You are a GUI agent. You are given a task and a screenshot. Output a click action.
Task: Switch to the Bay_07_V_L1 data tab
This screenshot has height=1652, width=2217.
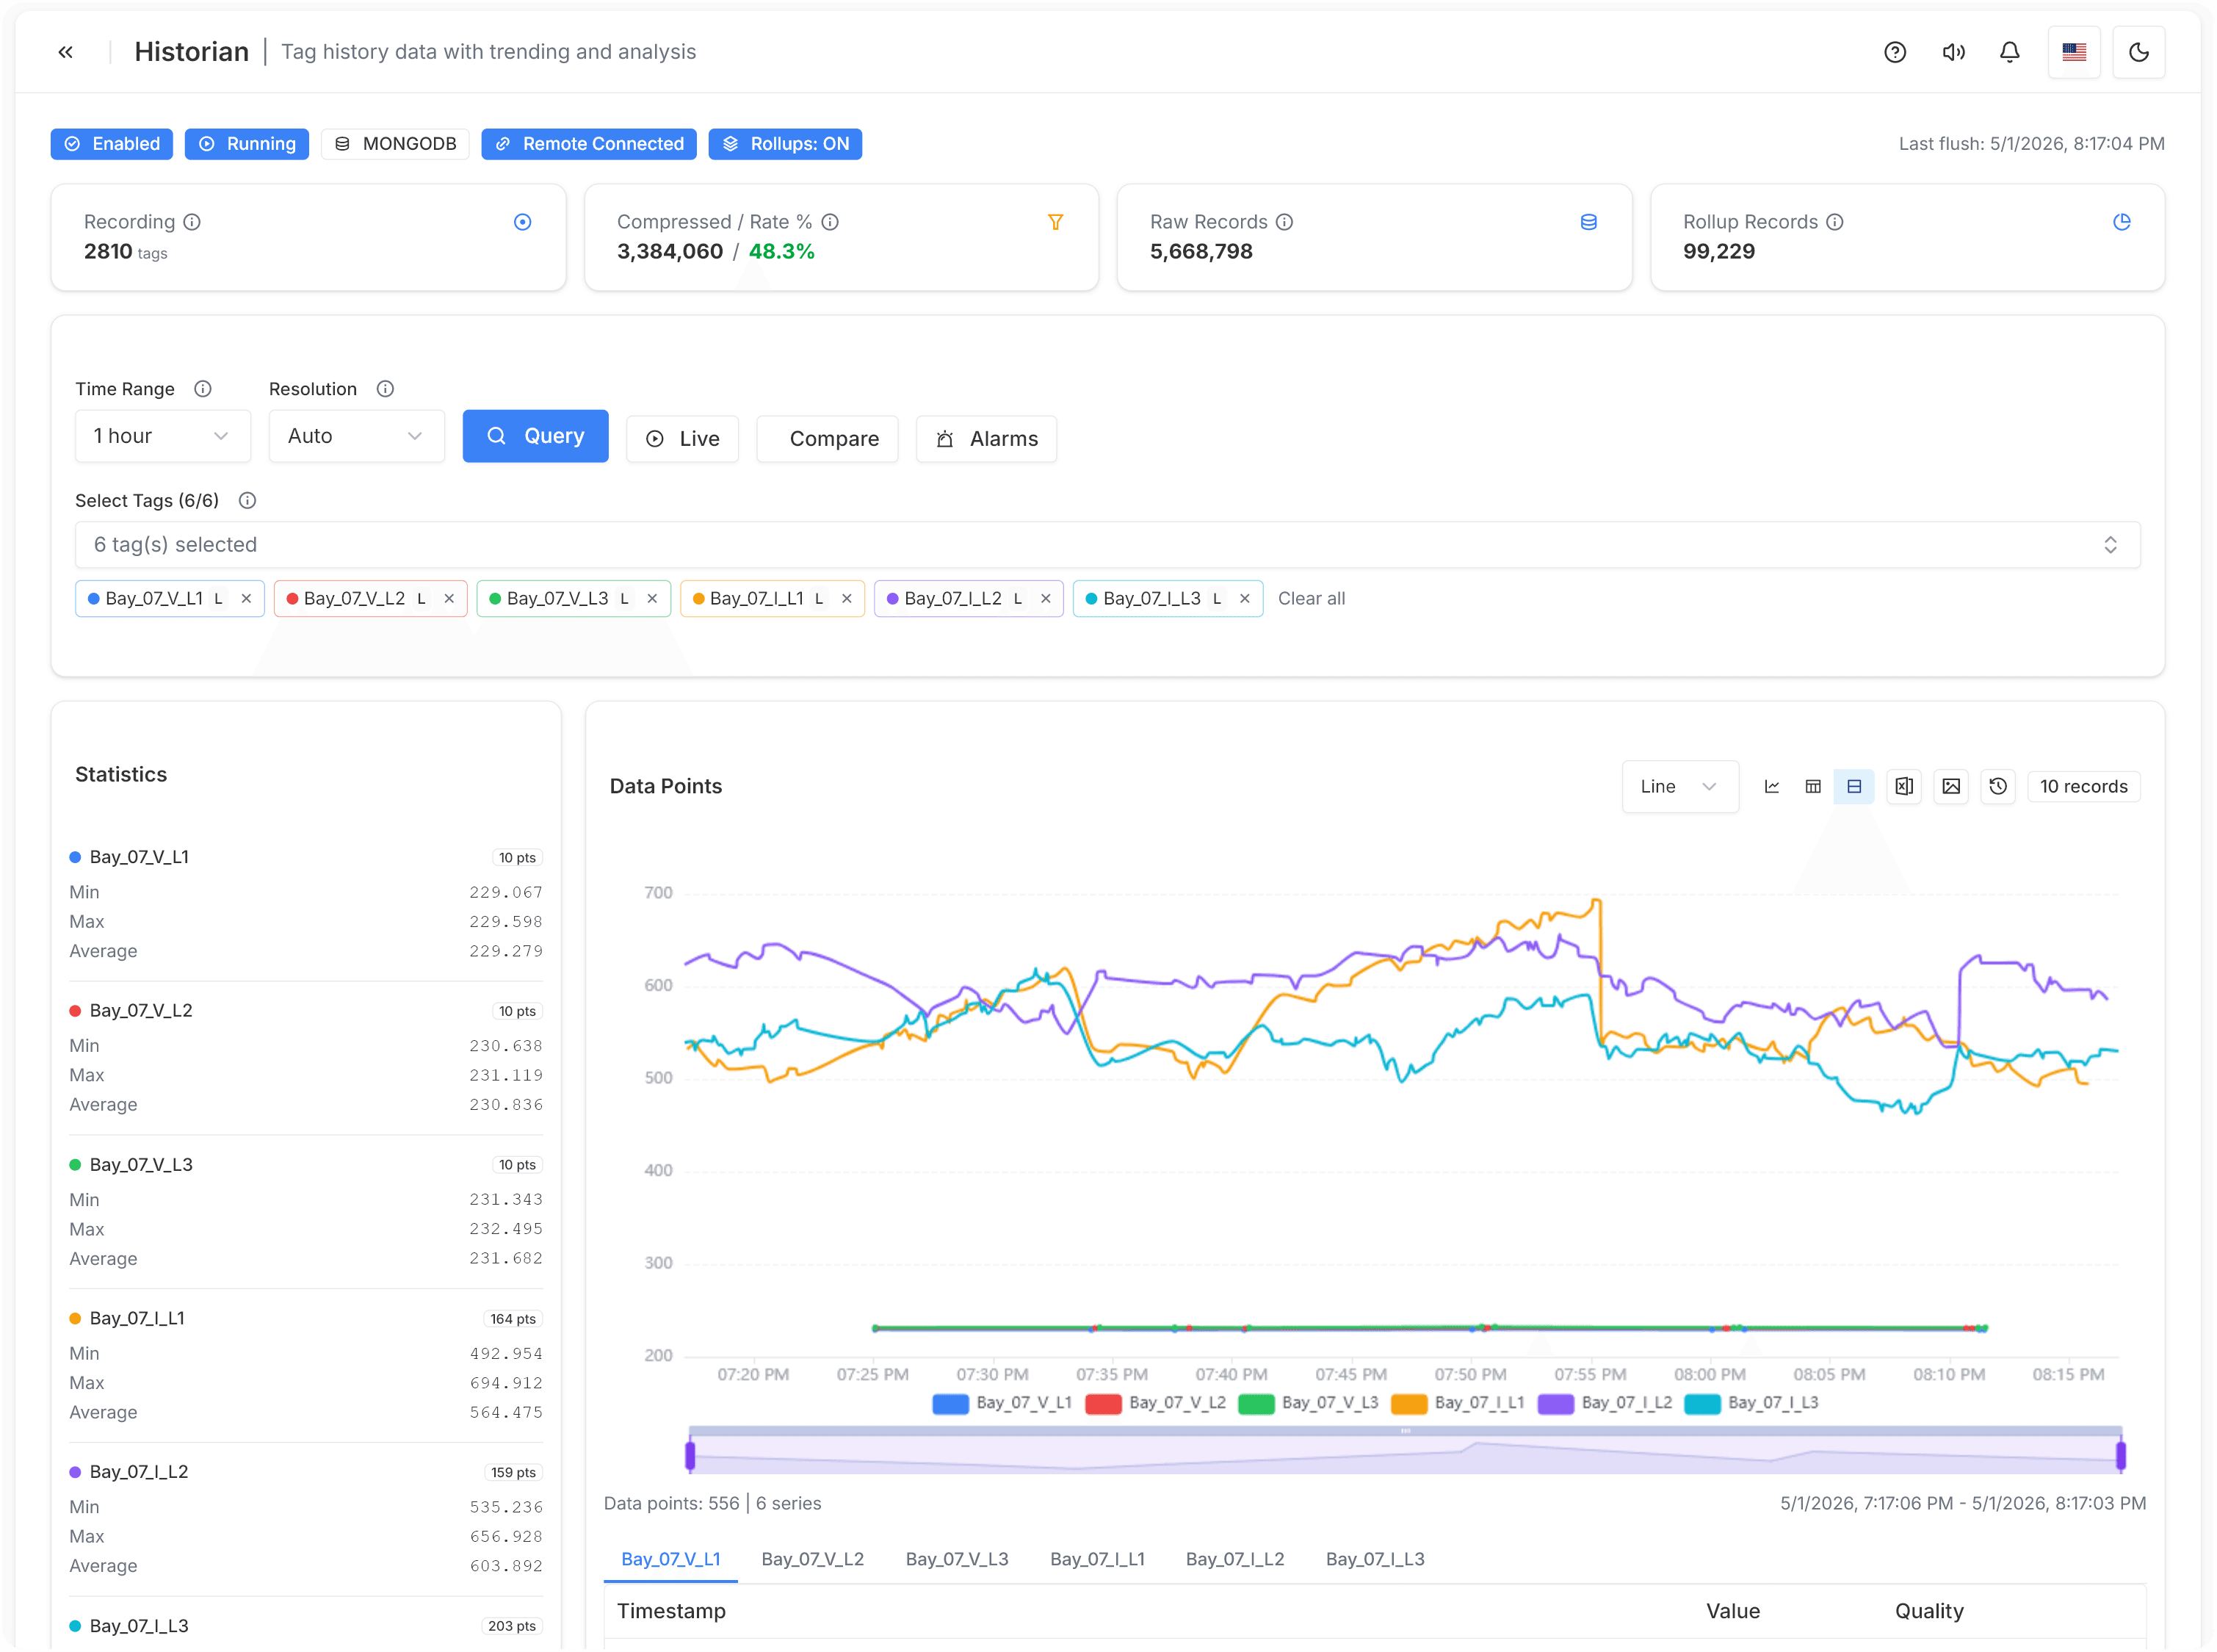pos(670,1560)
